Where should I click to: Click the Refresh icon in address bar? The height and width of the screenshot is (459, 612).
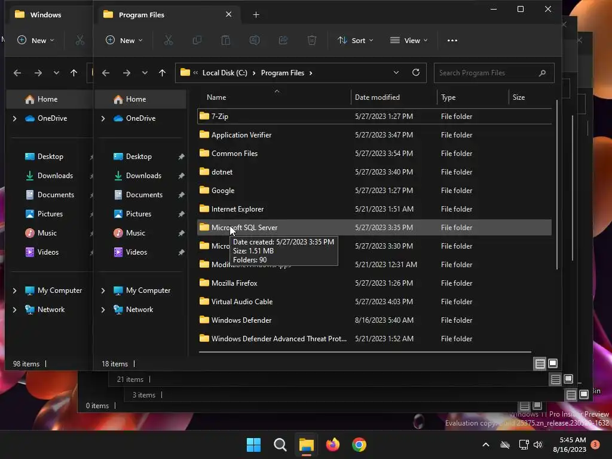click(x=416, y=72)
